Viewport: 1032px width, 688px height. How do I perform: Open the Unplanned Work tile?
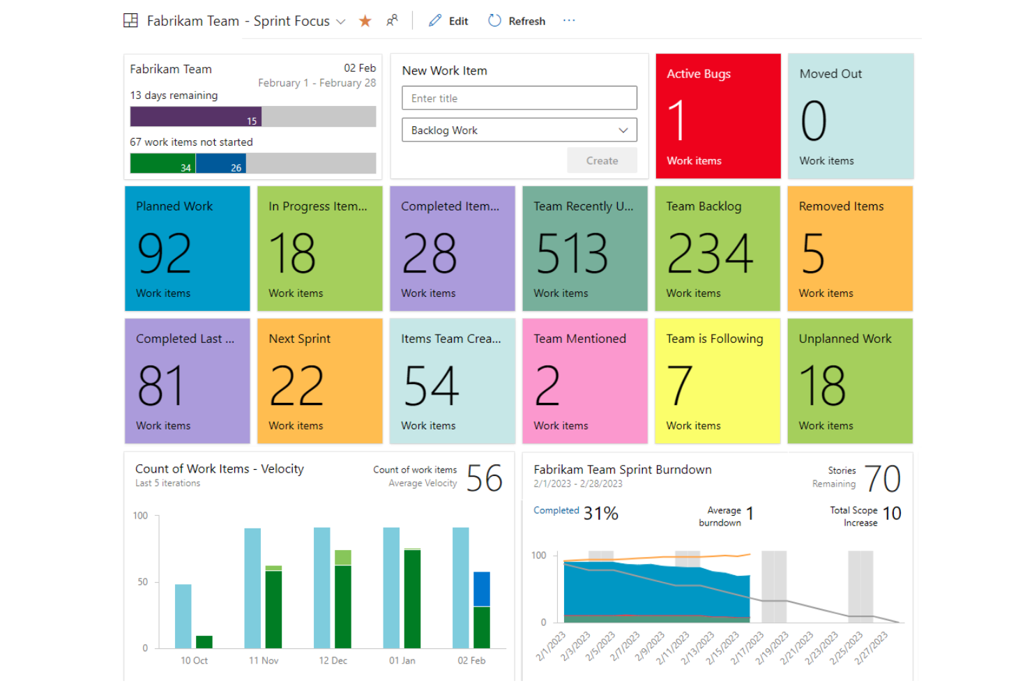tap(850, 381)
